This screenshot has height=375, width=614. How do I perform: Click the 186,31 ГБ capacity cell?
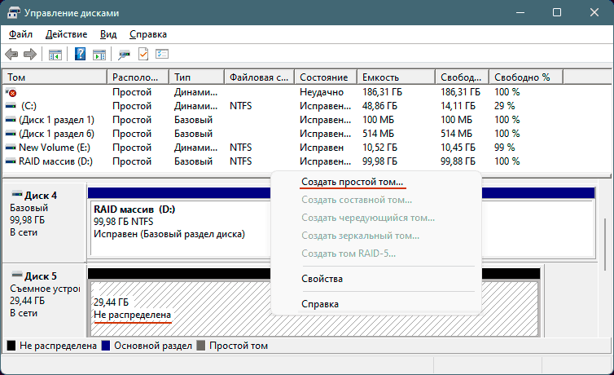point(382,92)
